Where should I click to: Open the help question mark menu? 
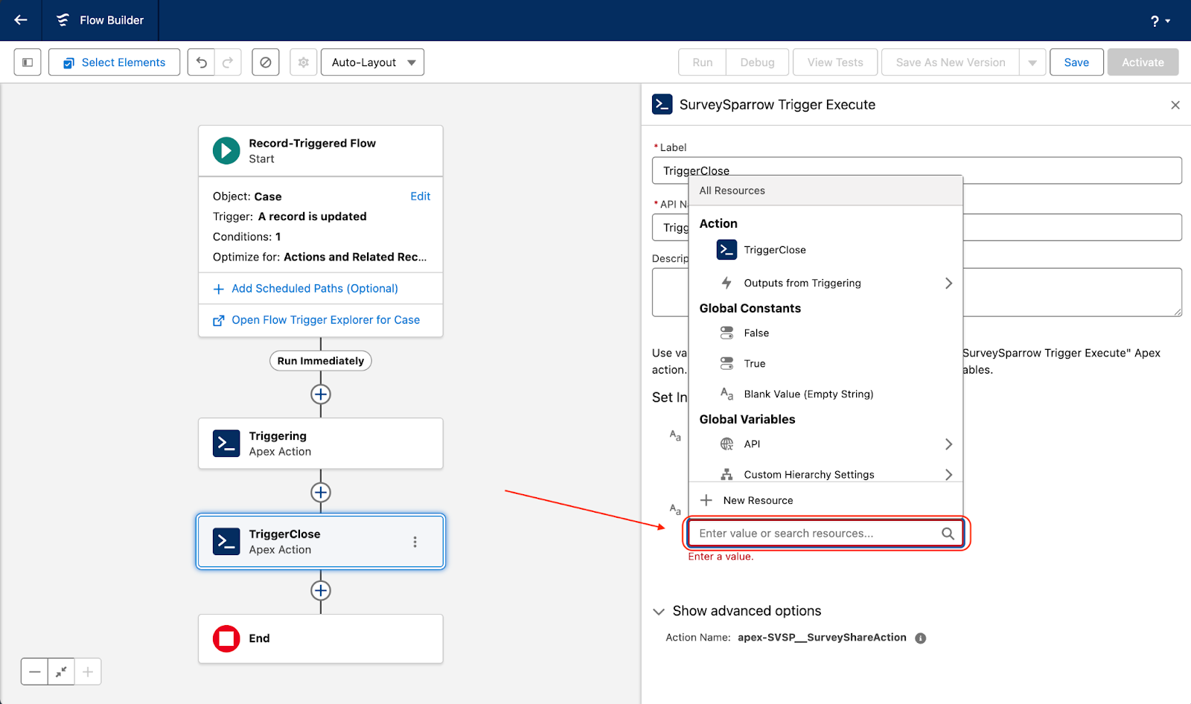[1160, 21]
